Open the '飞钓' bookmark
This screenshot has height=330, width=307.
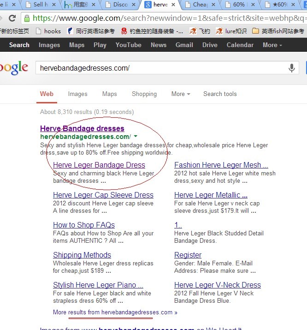coord(200,31)
